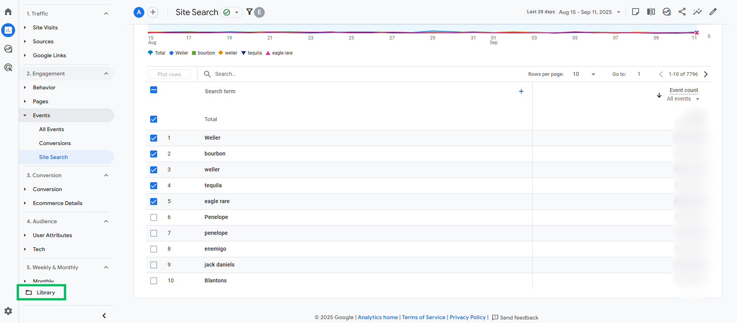The width and height of the screenshot is (737, 323).
Task: Add a dimension with the blue plus
Action: [521, 91]
